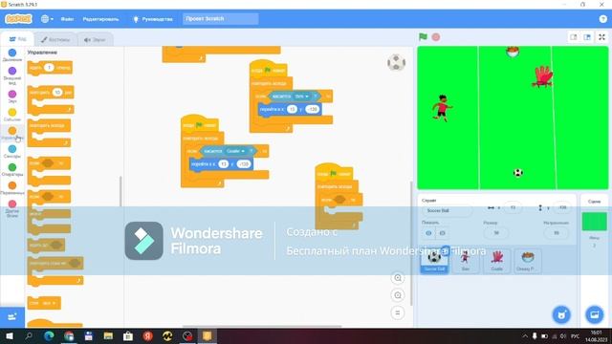This screenshot has height=344, width=612.
Task: Click the red goalie glove on stage
Action: [x=542, y=76]
